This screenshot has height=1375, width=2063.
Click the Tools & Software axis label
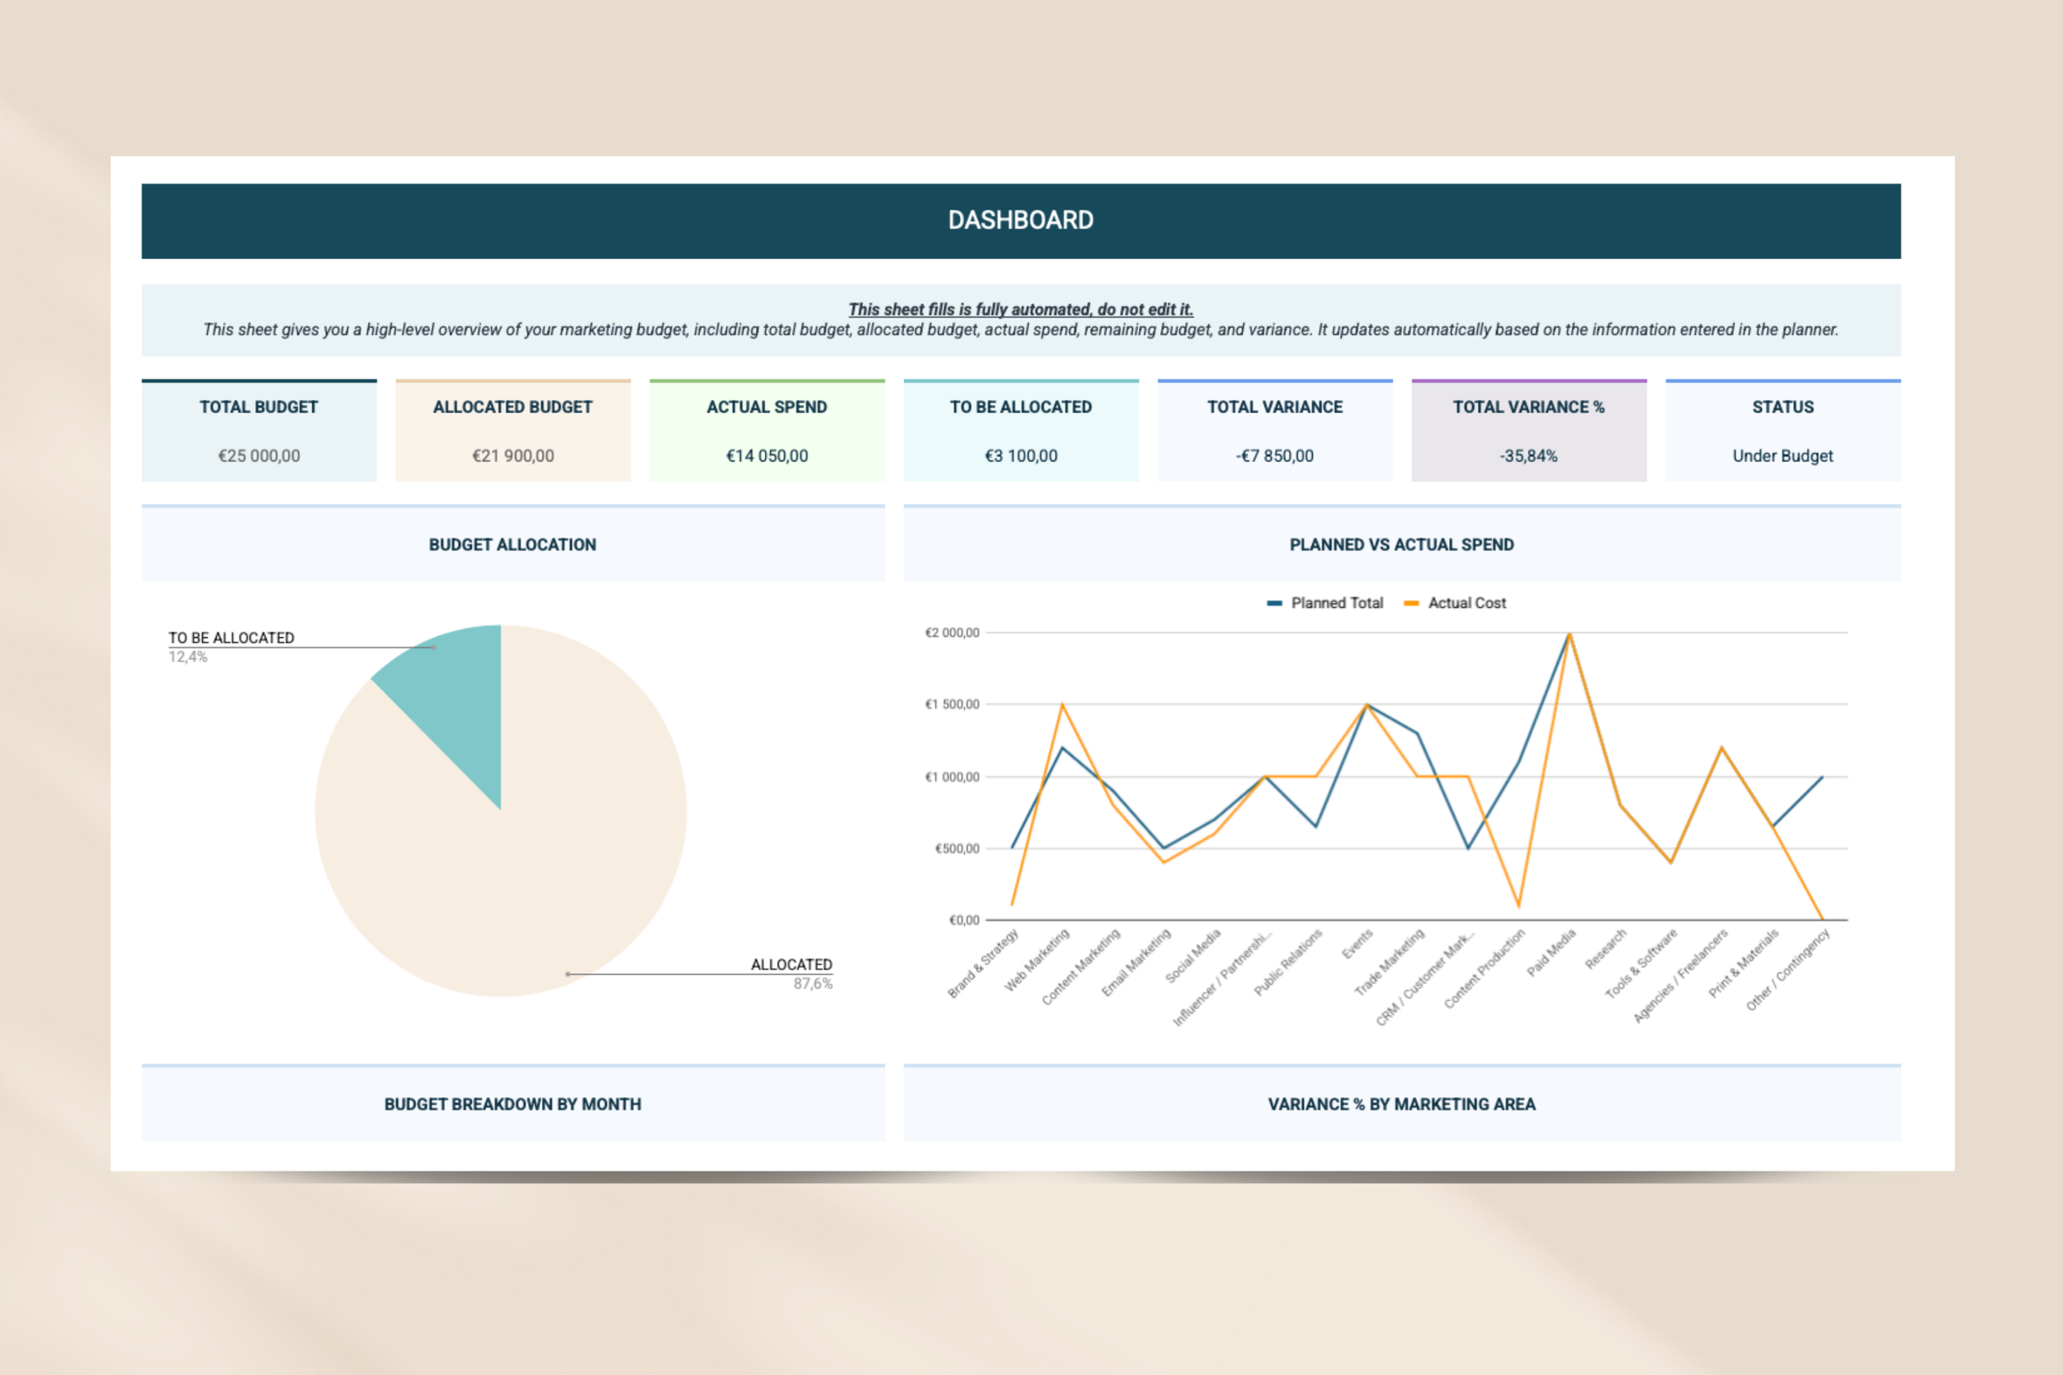pyautogui.click(x=1640, y=963)
